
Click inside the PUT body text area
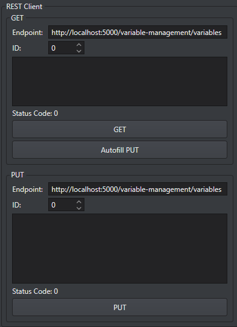[119, 249]
